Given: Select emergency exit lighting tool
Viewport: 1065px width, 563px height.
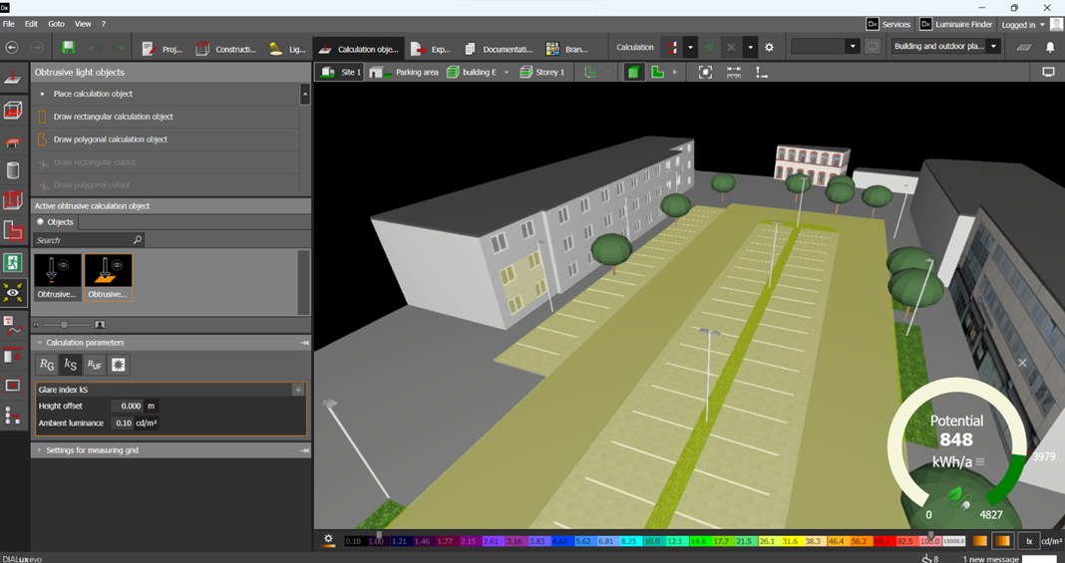Looking at the screenshot, I should pos(13,262).
